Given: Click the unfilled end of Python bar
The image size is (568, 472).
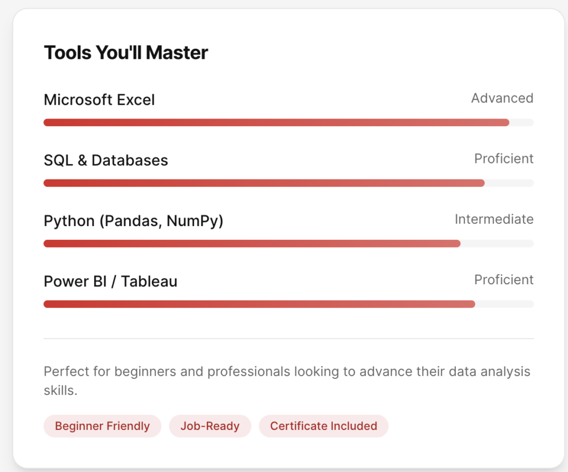Looking at the screenshot, I should pyautogui.click(x=498, y=243).
